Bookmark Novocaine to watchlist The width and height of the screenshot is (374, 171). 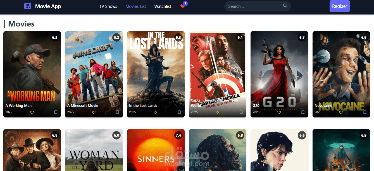click(x=365, y=112)
